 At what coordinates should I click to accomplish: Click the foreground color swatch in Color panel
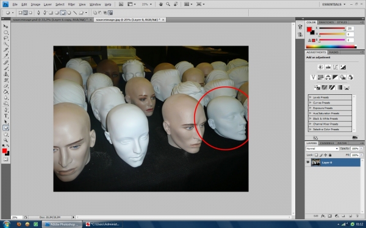point(309,29)
